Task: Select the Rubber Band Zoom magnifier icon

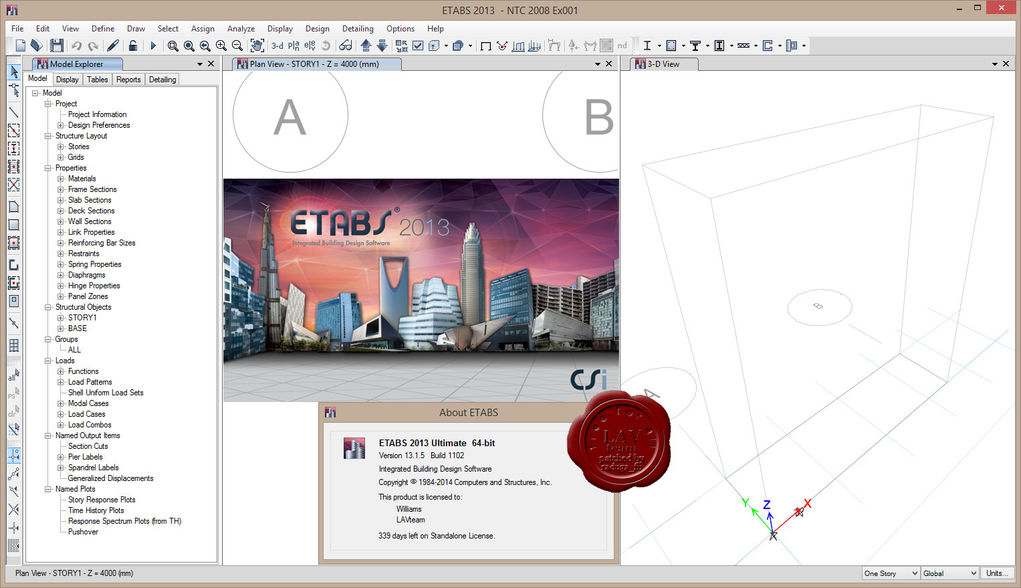Action: click(x=173, y=45)
